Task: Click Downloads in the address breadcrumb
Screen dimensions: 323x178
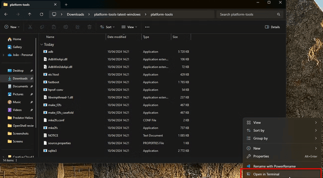Action: click(76, 14)
